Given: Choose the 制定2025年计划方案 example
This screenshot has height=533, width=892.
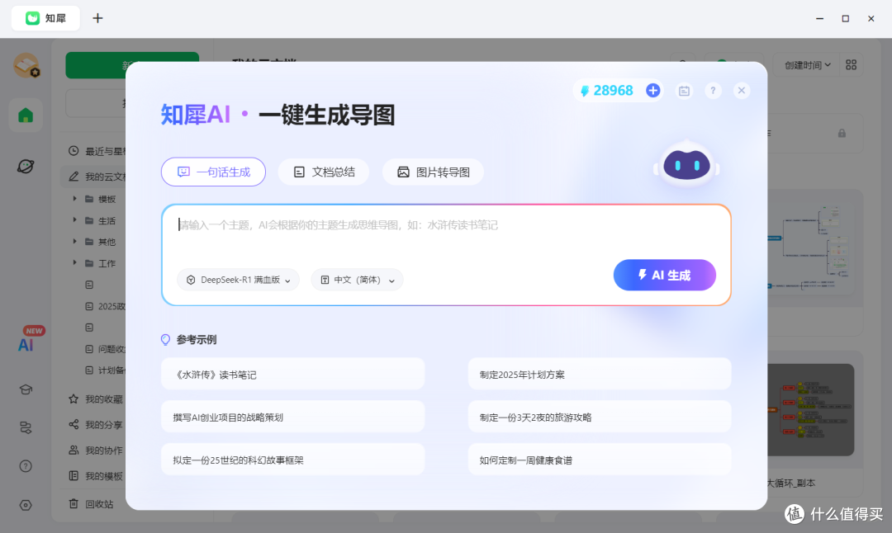Looking at the screenshot, I should (x=600, y=375).
